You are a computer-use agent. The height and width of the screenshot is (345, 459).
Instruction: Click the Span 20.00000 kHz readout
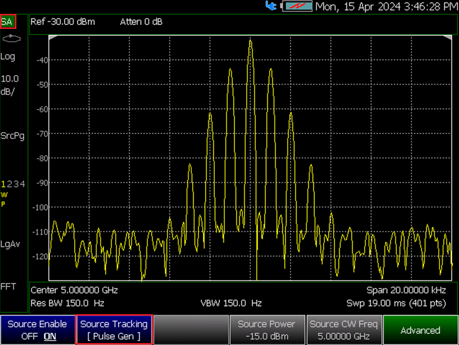coord(406,290)
